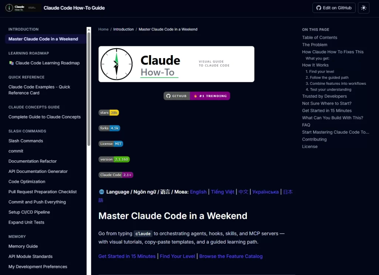Open Complete Guide to Claude Concepts
The height and width of the screenshot is (275, 379).
pos(44,117)
